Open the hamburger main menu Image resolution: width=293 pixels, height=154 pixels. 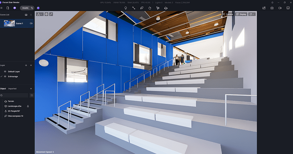[x=2, y=8]
